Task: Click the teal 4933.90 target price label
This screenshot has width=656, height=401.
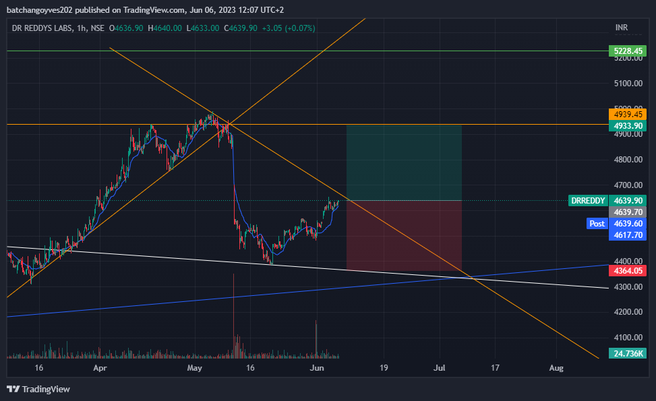Action: pyautogui.click(x=628, y=126)
